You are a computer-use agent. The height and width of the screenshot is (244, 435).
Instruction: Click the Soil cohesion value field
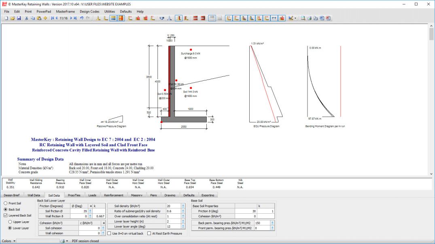[89, 228]
